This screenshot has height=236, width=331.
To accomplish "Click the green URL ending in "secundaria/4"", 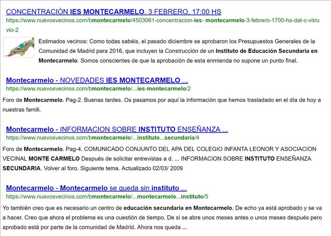I will [103, 138].
